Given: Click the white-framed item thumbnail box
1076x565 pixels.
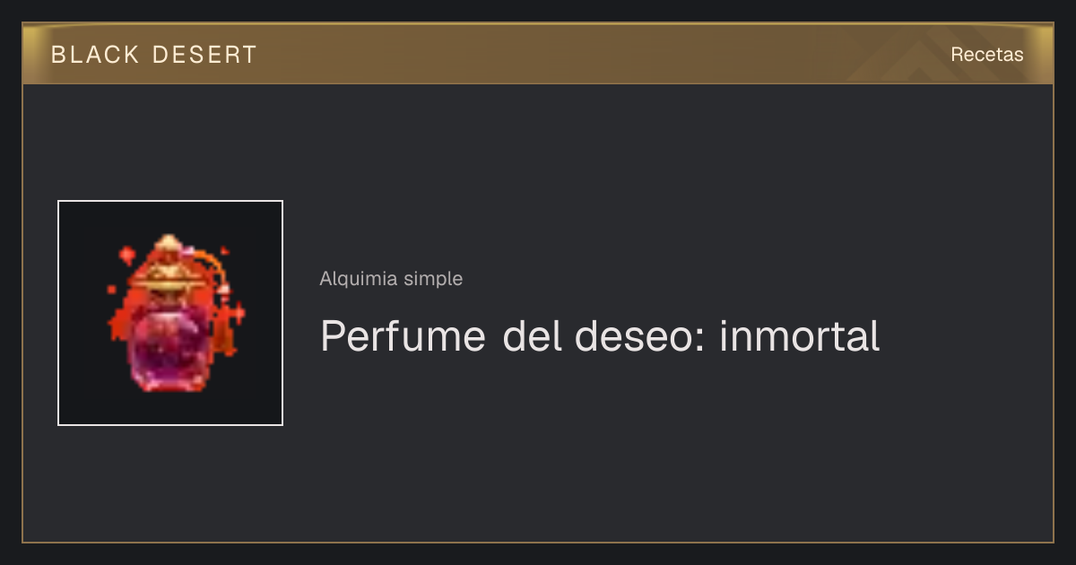Looking at the screenshot, I should pyautogui.click(x=170, y=313).
